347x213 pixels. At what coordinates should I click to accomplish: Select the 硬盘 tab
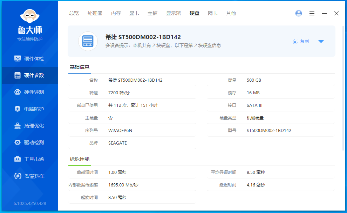point(195,14)
